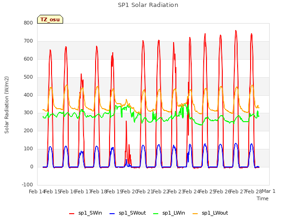The width and height of the screenshot is (297, 222).
Task: Click the Feb 20 x-axis label
Action: click(130, 191)
